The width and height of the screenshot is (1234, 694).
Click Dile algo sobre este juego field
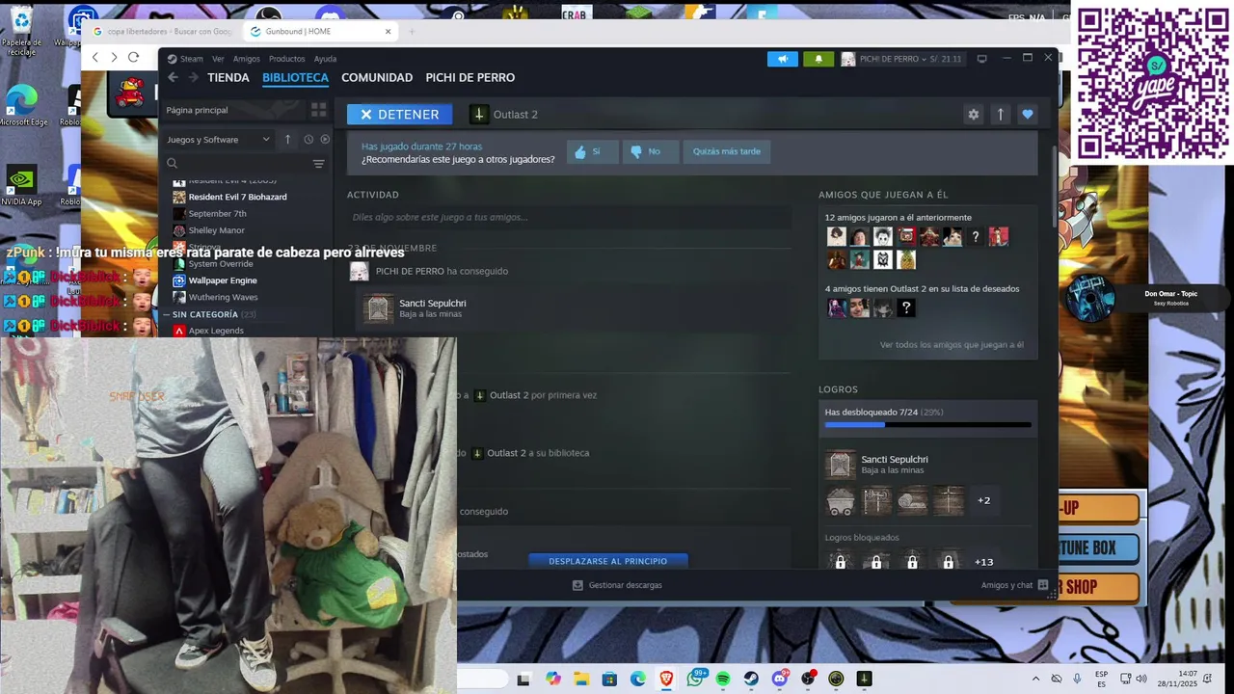coord(569,217)
